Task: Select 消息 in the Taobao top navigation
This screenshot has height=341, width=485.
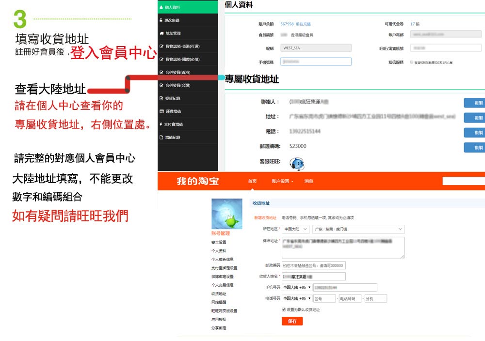Action: pos(308,181)
